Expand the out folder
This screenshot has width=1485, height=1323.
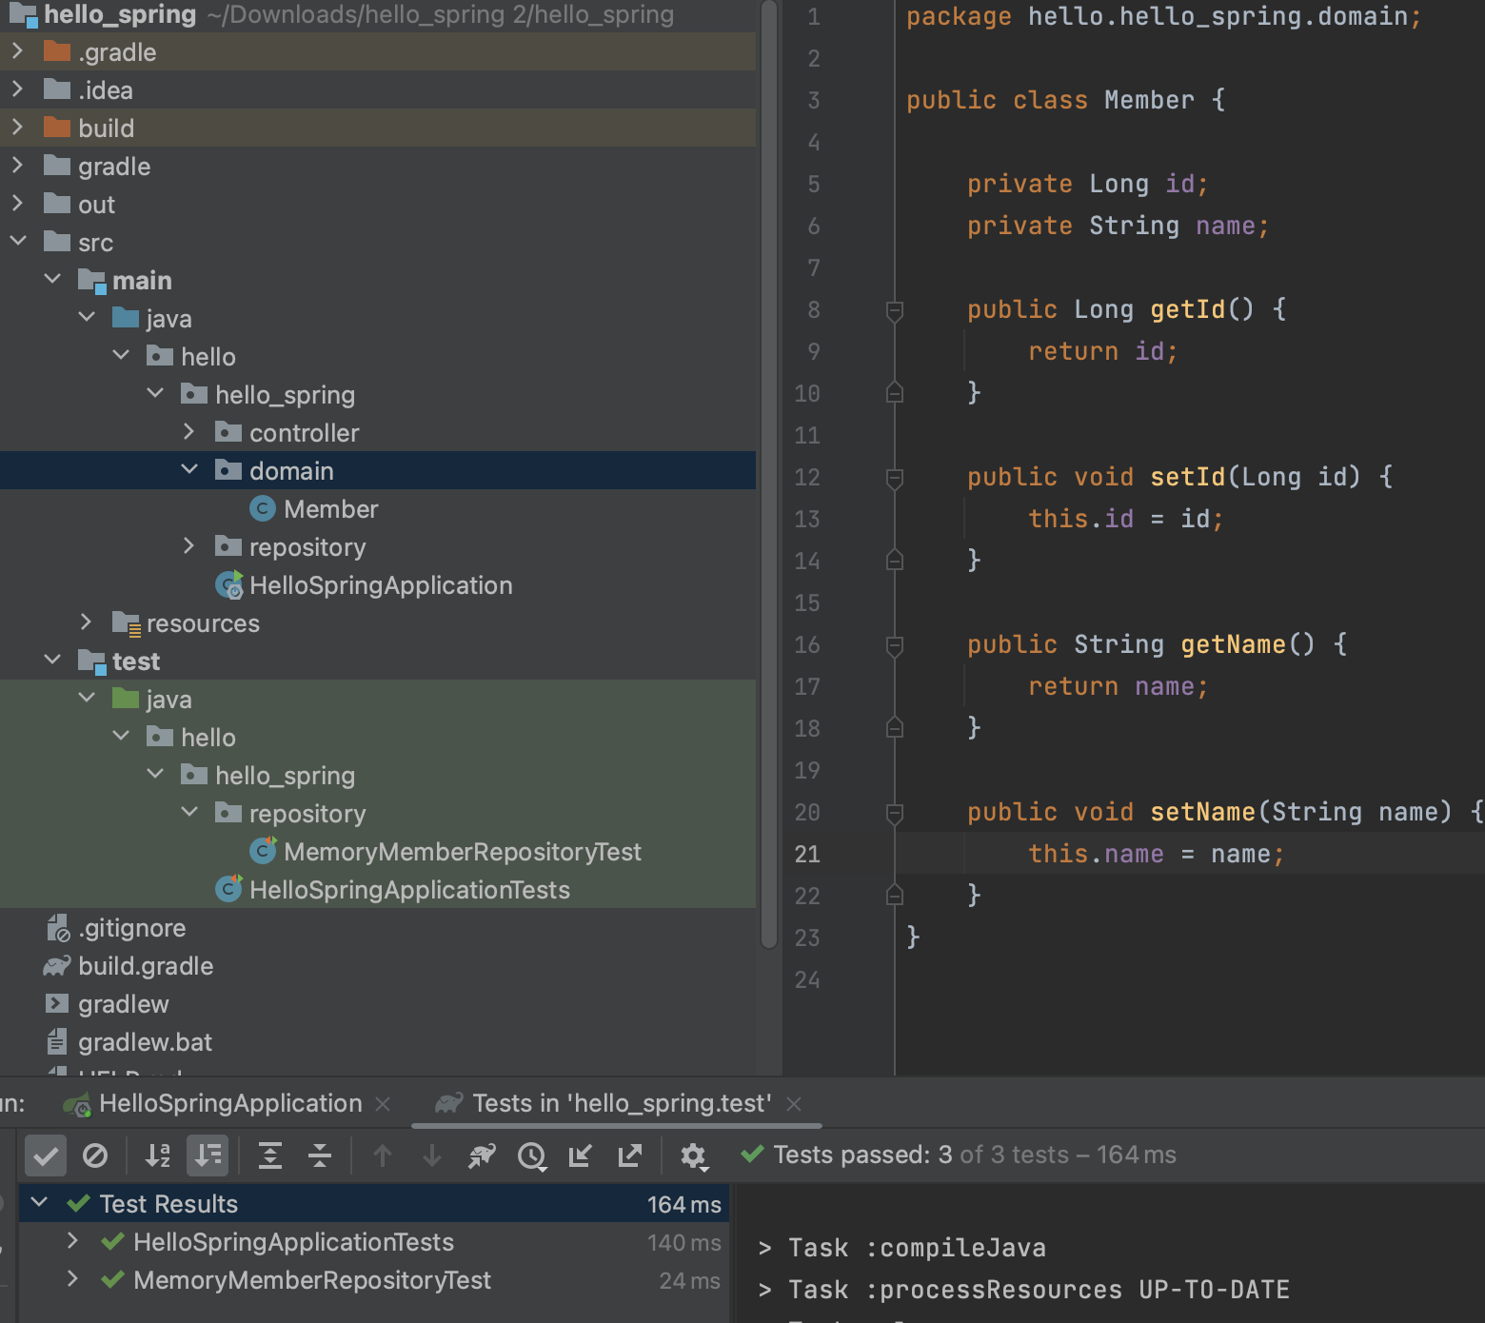pos(17,204)
